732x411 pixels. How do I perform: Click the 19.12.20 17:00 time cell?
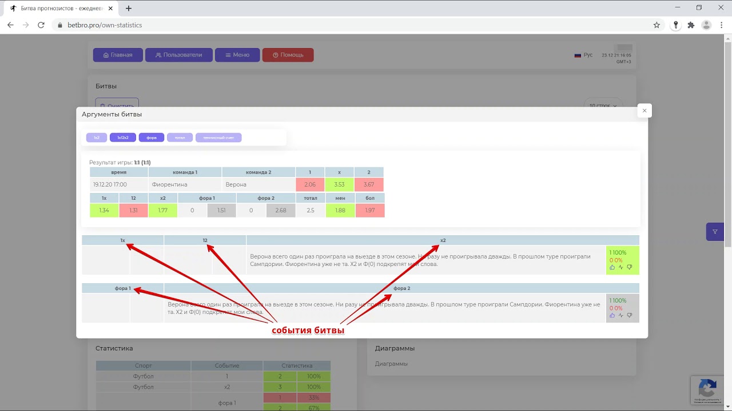[119, 184]
